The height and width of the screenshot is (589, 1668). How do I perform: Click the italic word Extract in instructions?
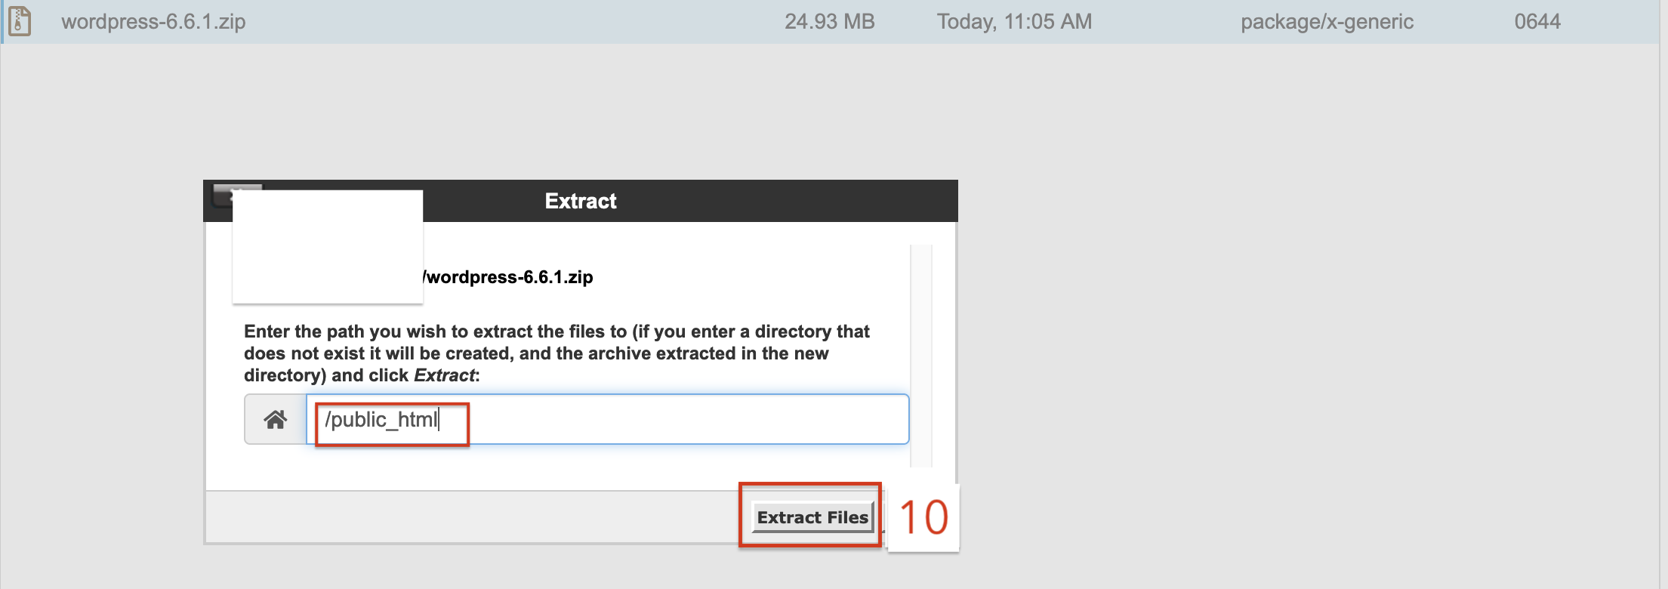pyautogui.click(x=444, y=375)
